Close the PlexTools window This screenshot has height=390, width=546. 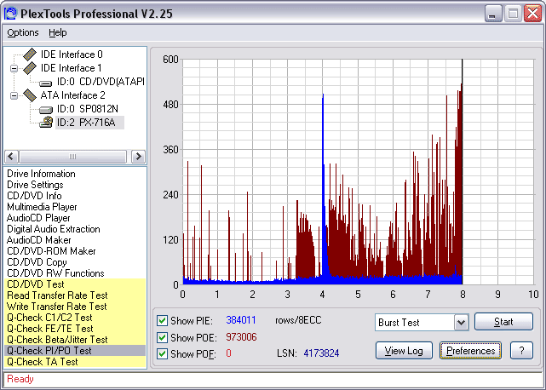[x=532, y=14]
